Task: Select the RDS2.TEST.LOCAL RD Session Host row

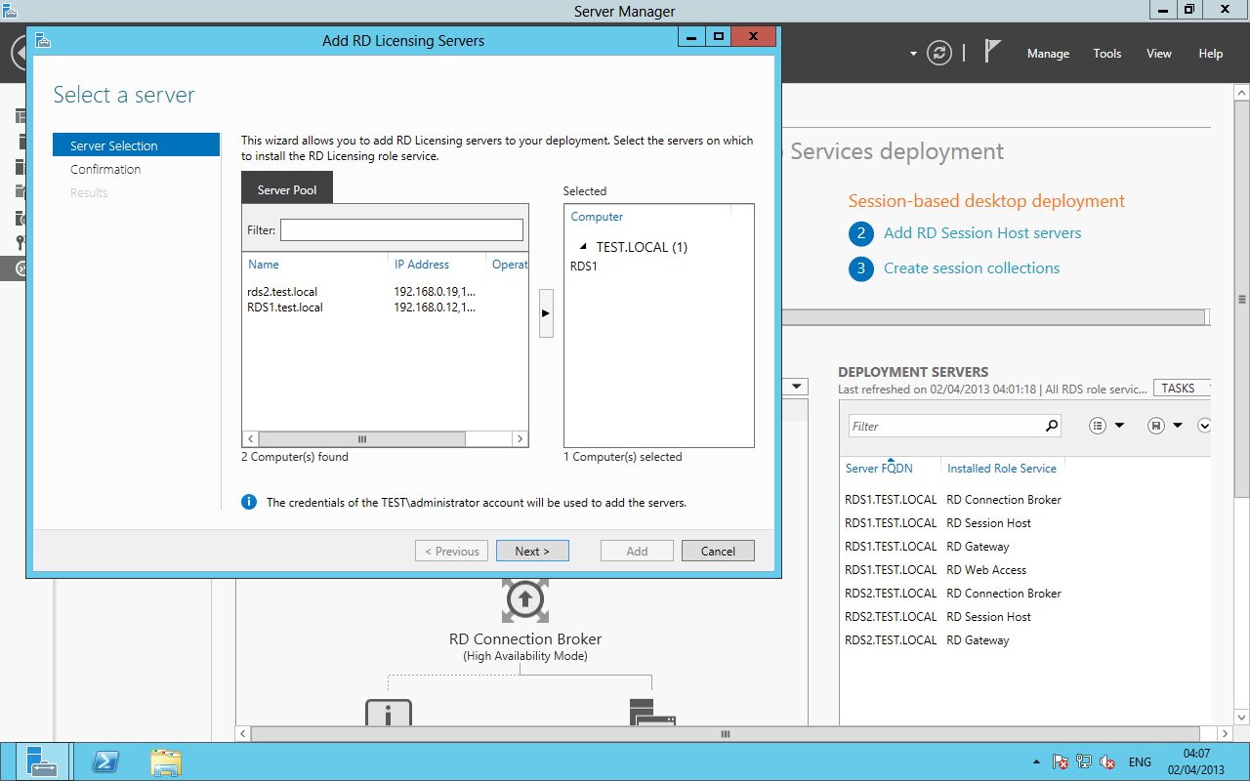Action: tap(1024, 617)
